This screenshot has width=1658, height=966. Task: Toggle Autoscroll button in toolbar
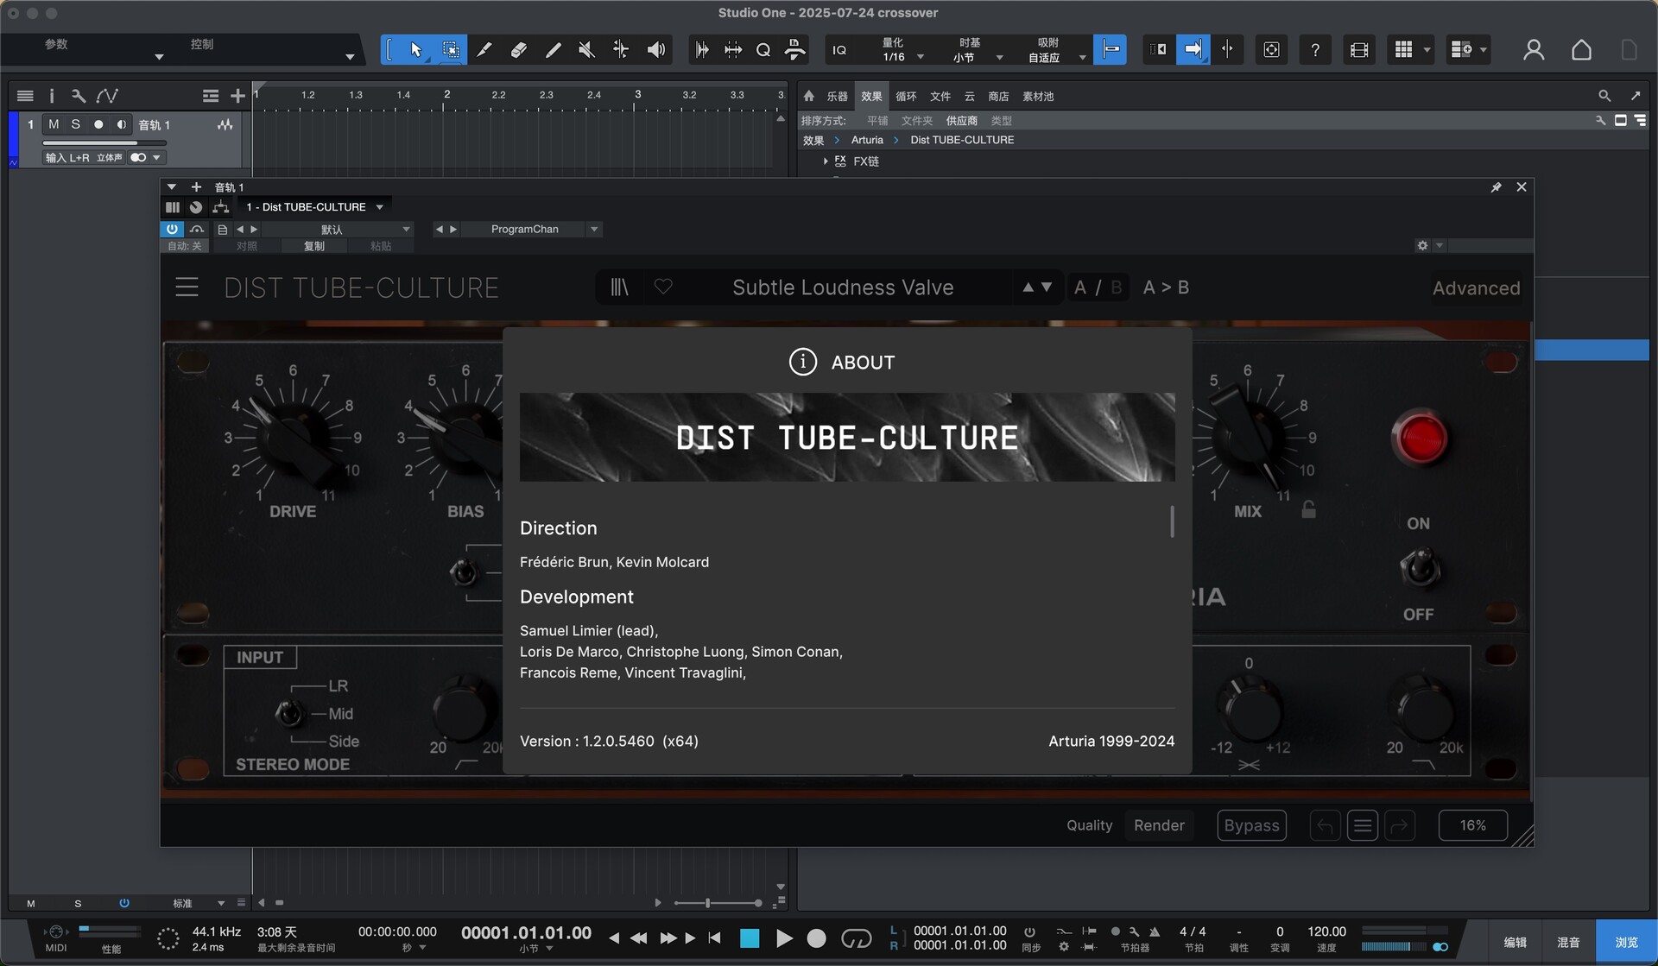[1193, 49]
